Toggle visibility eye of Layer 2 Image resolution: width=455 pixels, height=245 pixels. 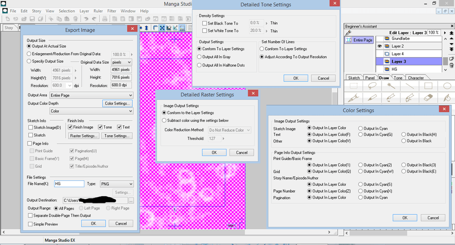tap(379, 46)
